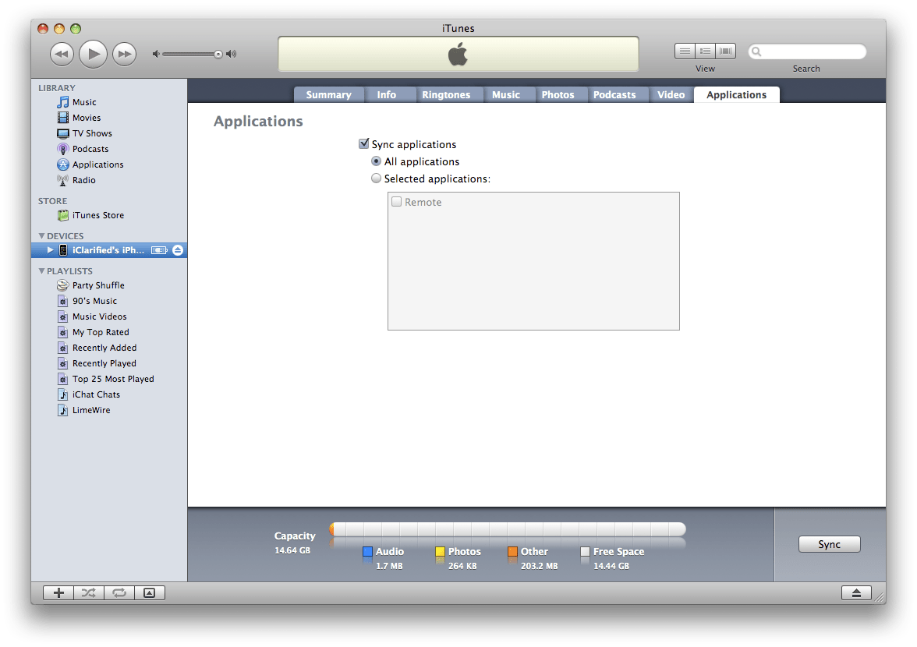Screen dimensions: 917x647
Task: Select the All applications radio button
Action: 376,161
